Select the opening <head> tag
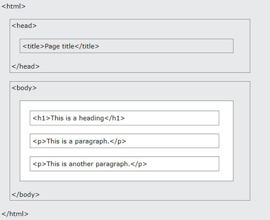Viewport: 270px width, 220px height. [24, 25]
